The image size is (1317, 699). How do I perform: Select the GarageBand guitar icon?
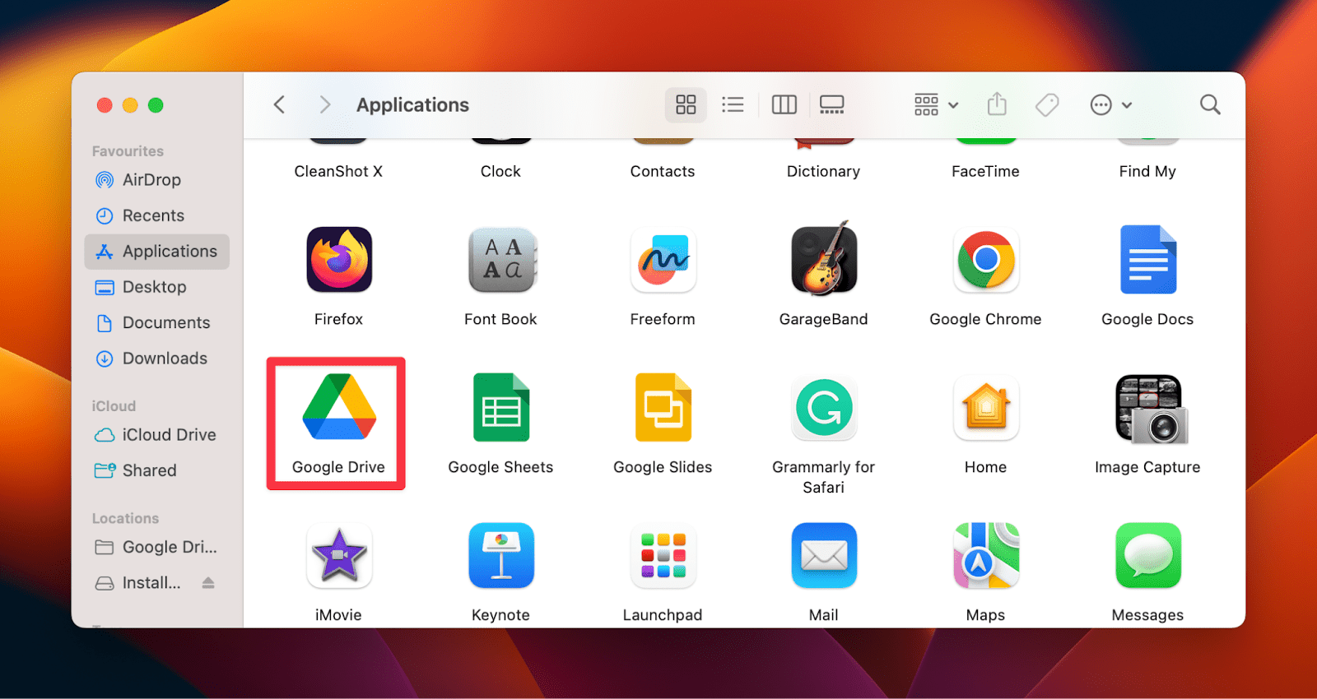click(x=824, y=259)
